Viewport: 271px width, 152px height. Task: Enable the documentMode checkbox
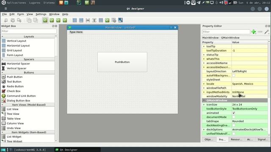pos(234,117)
